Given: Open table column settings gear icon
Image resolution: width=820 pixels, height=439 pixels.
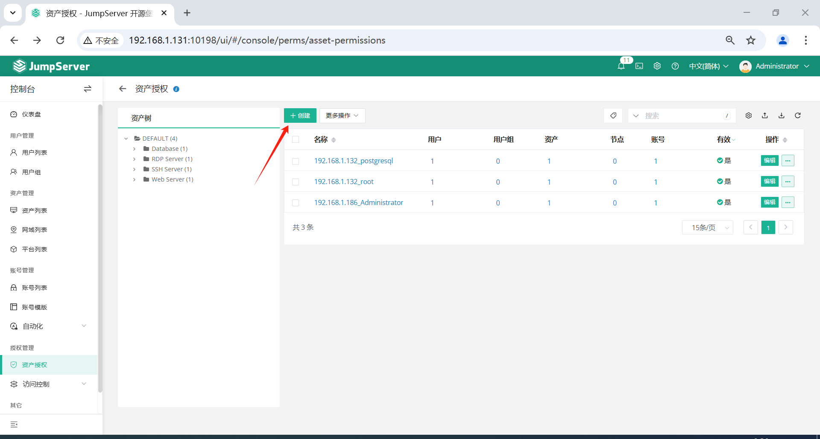Looking at the screenshot, I should (x=748, y=116).
